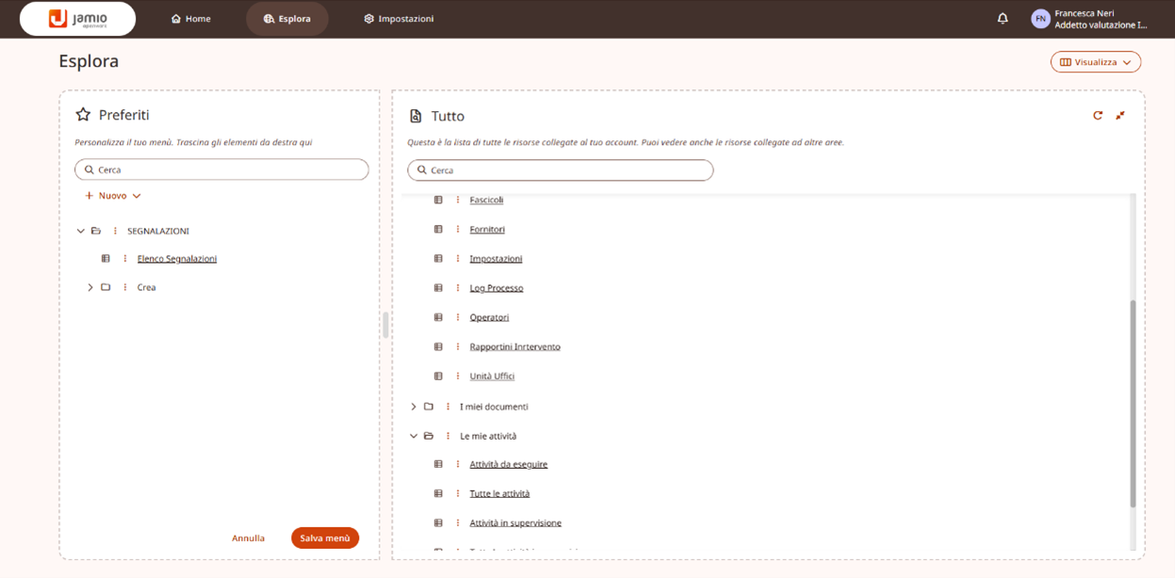Click the Jamio logo
The width and height of the screenshot is (1175, 578).
click(77, 19)
